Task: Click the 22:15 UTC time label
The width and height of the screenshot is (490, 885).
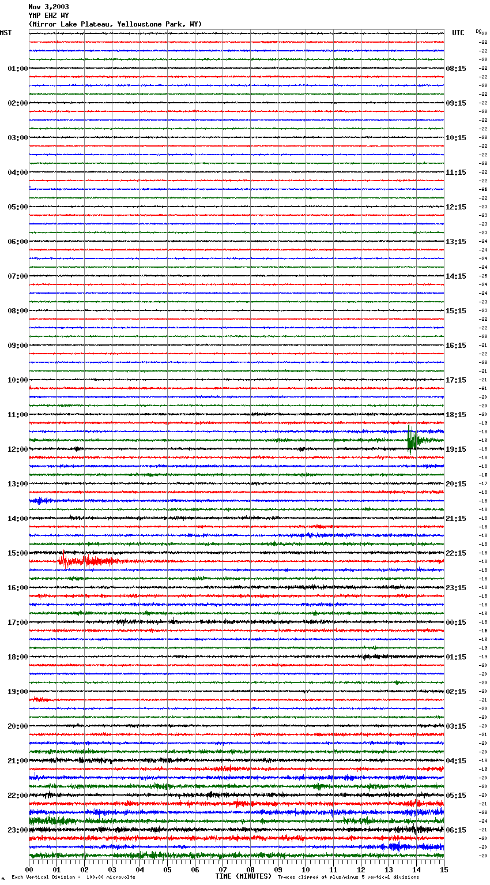Action: tap(456, 553)
